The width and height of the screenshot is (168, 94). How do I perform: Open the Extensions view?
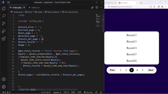4,38
